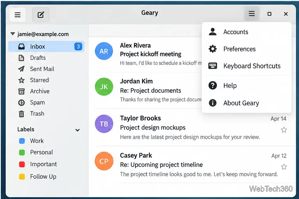Viewport: 299px width, 199px height.
Task: Click the Labels section heading
Action: coord(26,129)
